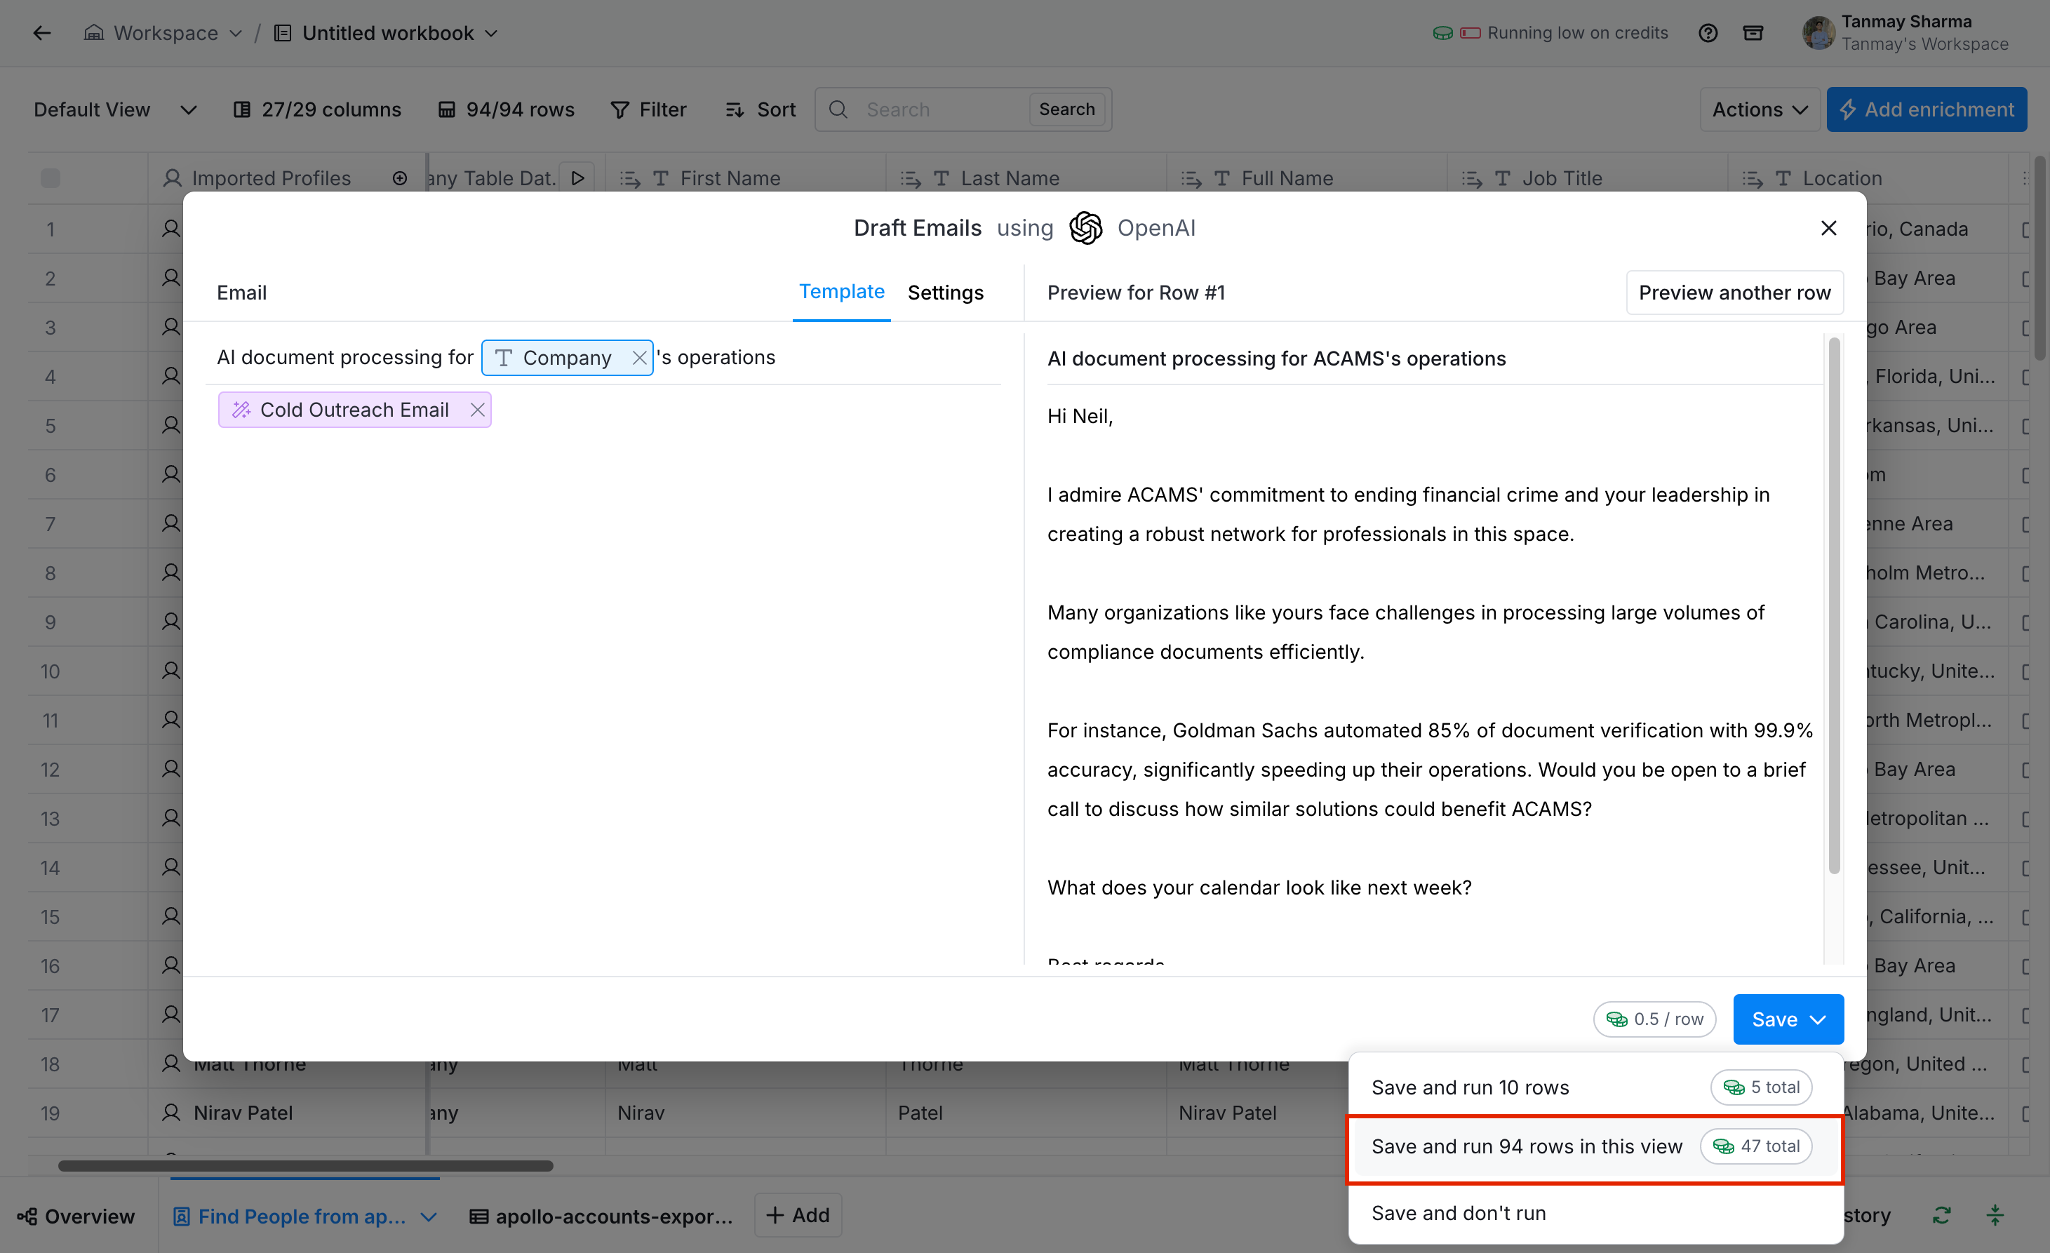Close the Draft Emails dialog
The height and width of the screenshot is (1253, 2050).
pyautogui.click(x=1829, y=228)
